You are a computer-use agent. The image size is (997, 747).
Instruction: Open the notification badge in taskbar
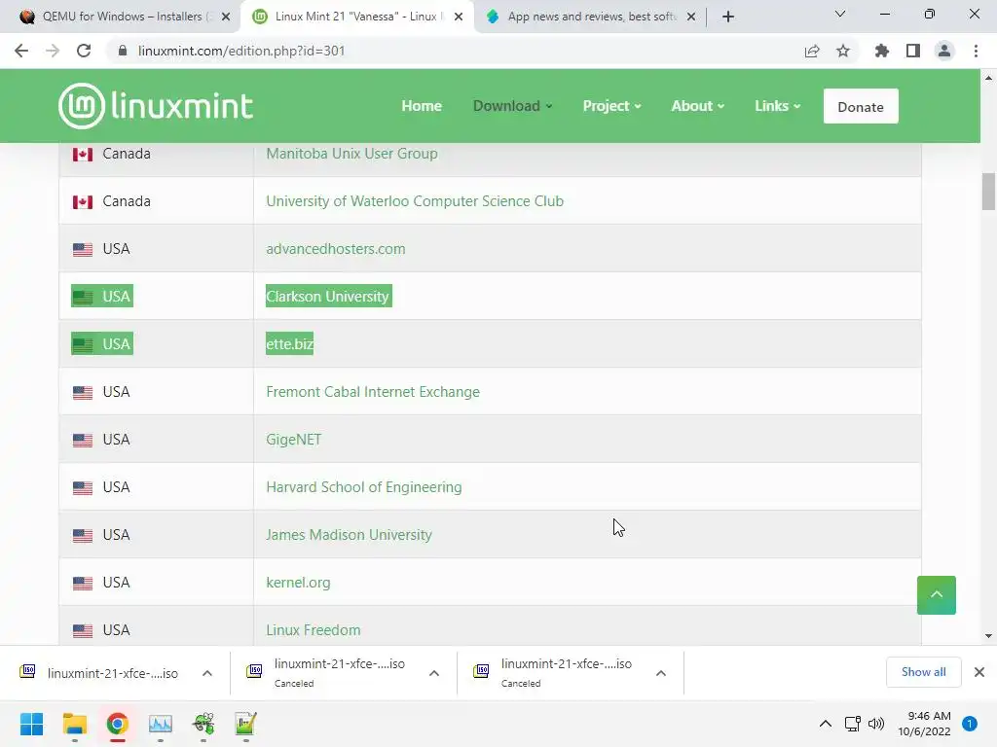[x=970, y=724]
